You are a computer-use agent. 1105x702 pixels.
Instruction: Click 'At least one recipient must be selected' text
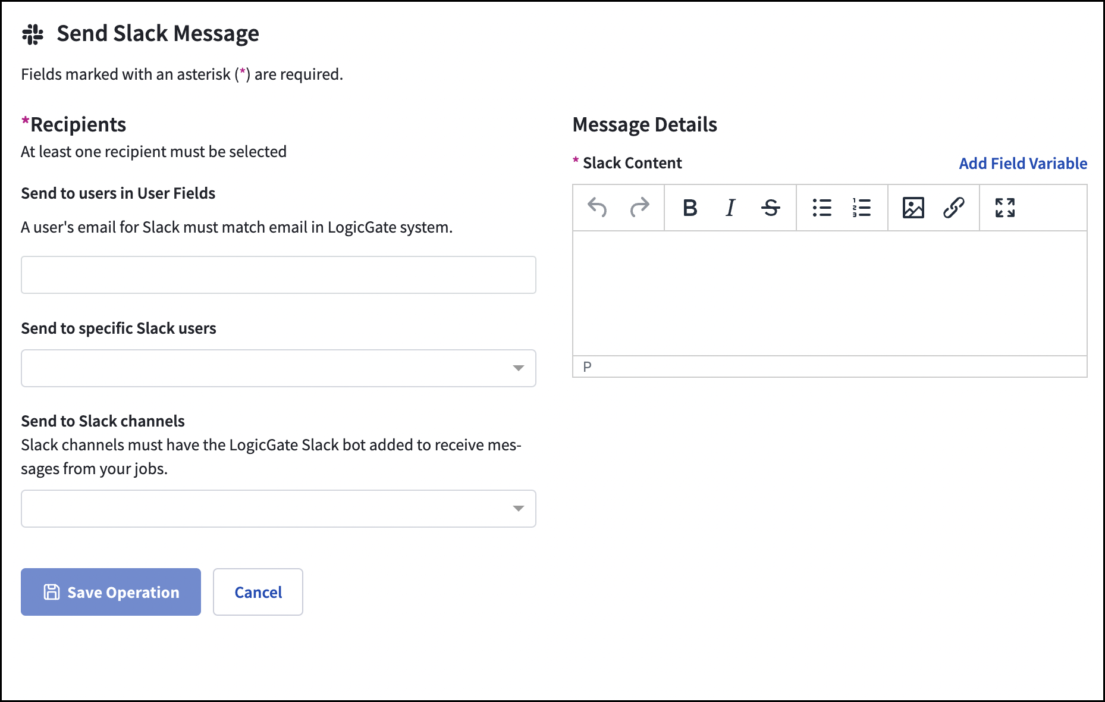pos(153,152)
